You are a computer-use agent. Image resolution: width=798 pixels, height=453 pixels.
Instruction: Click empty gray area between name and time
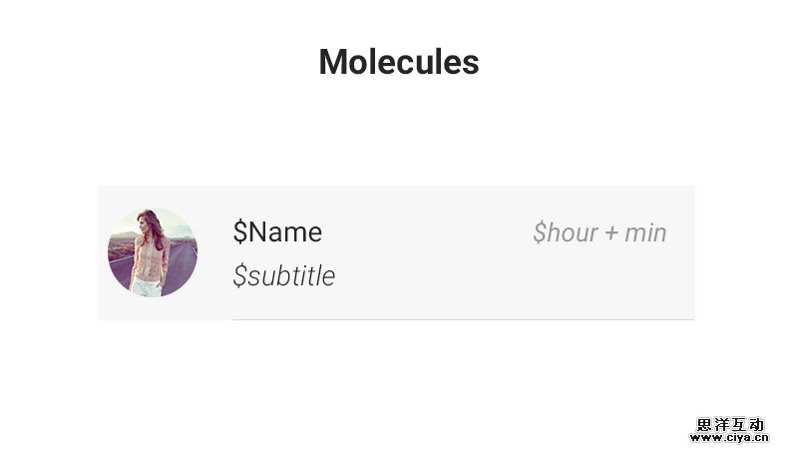(x=429, y=233)
